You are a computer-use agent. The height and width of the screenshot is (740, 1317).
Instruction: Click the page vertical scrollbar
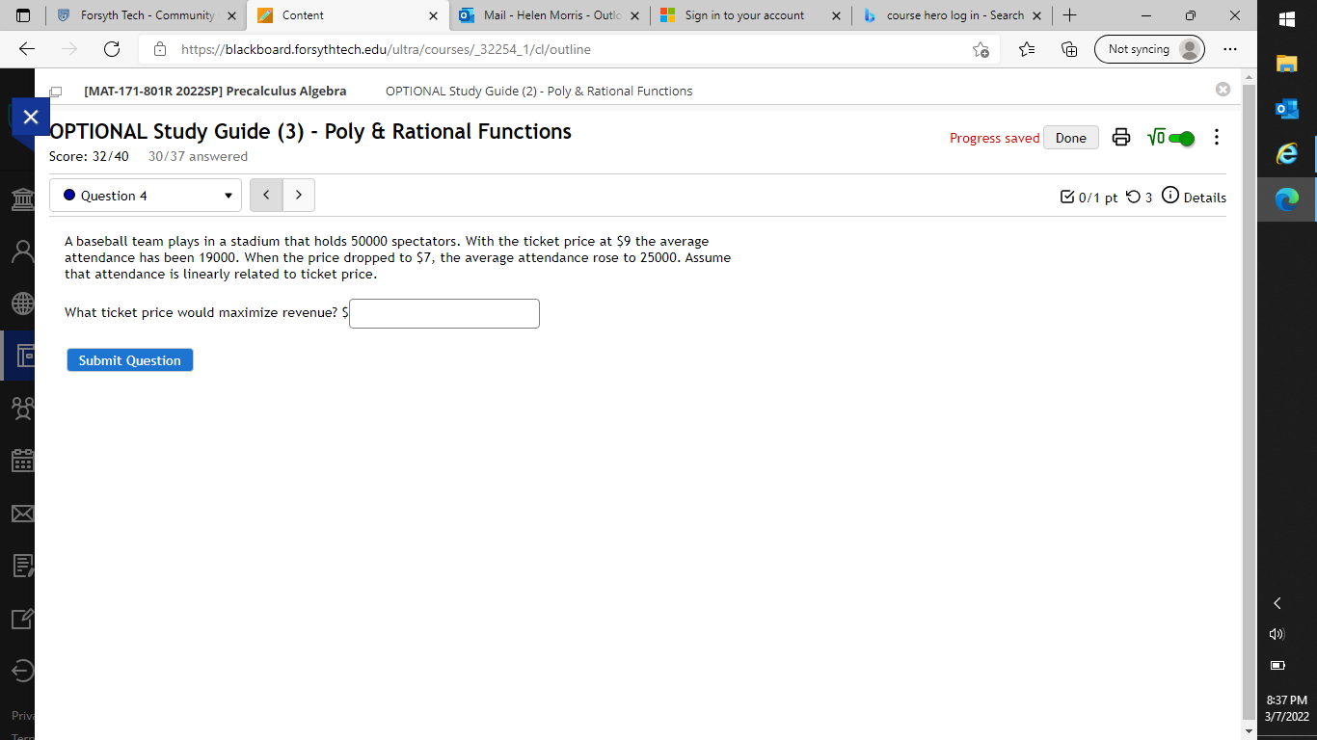1250,404
